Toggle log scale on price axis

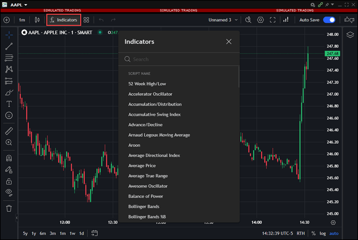[x=323, y=233]
